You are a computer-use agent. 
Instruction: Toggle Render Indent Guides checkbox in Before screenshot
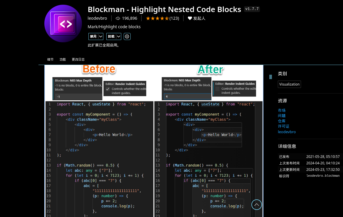(x=108, y=89)
